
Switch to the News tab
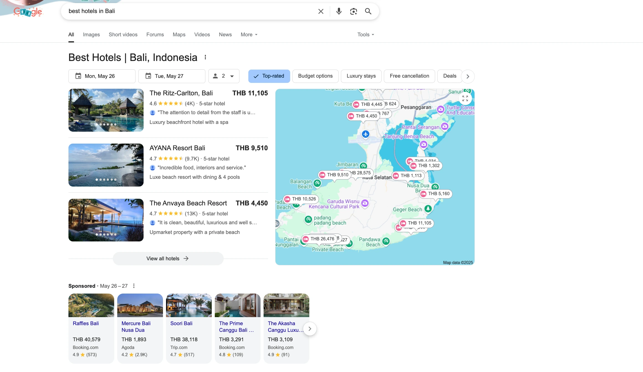click(x=225, y=35)
